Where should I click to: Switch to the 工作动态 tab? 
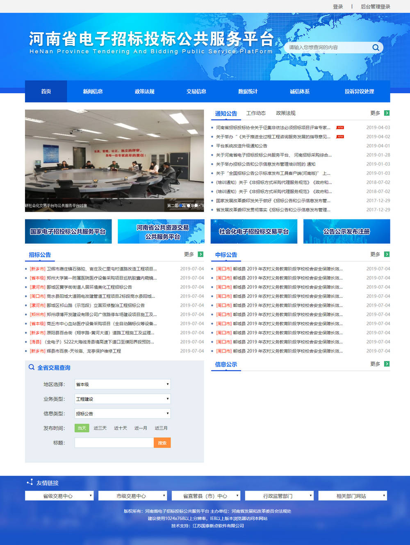click(256, 113)
